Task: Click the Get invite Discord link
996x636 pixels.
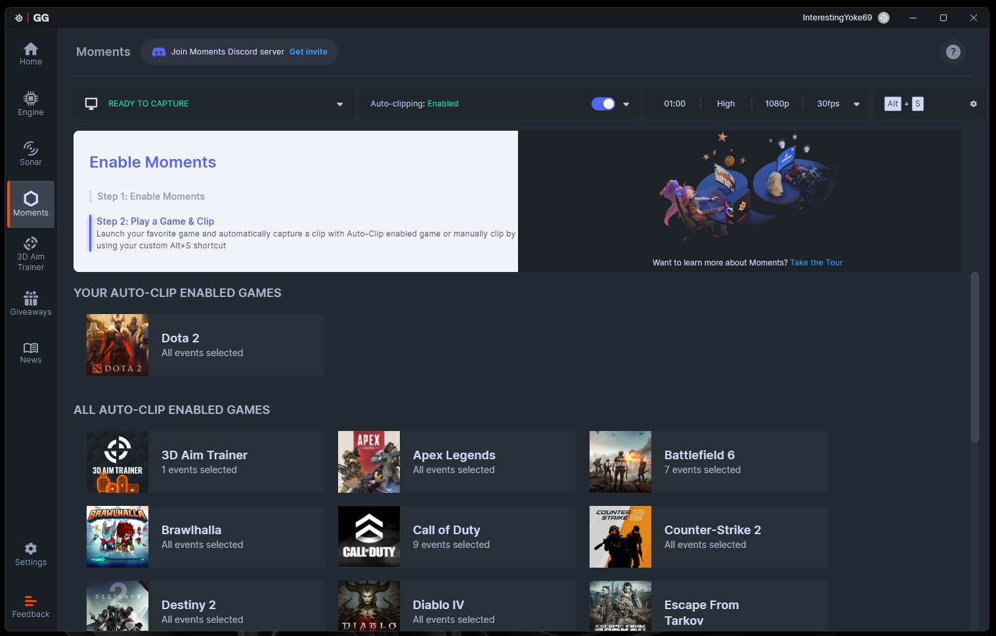Action: [x=308, y=52]
